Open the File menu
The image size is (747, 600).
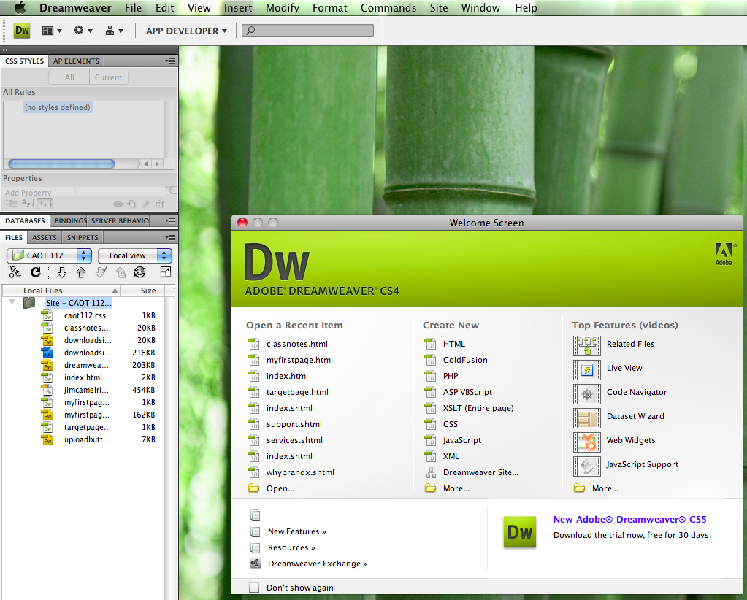pos(134,8)
